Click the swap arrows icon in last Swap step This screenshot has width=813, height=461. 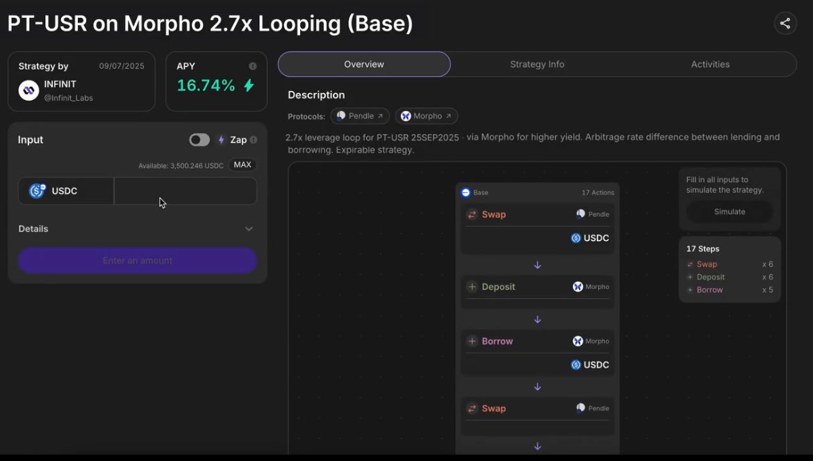pos(472,409)
